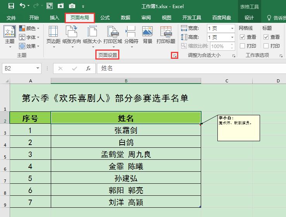Click the Select All corner triangle
The height and width of the screenshot is (217, 286).
point(7,81)
